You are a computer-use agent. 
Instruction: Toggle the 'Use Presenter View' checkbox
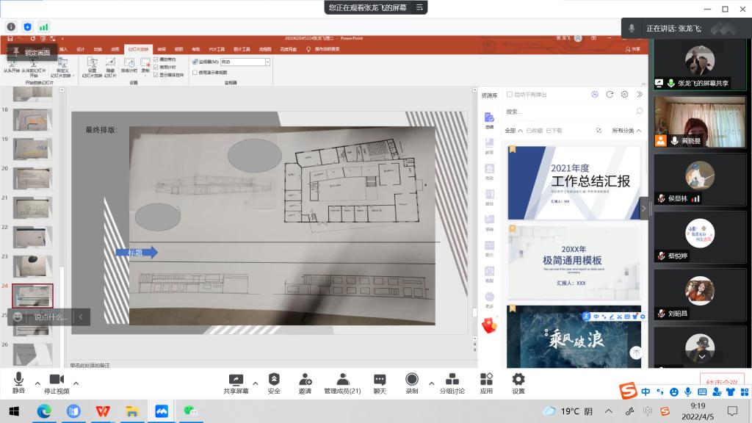(x=195, y=73)
